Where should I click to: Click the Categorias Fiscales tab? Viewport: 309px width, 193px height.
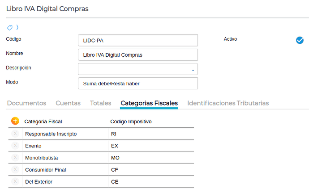(x=149, y=103)
